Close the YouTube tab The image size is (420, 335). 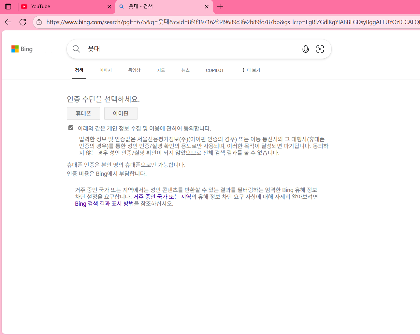109,7
